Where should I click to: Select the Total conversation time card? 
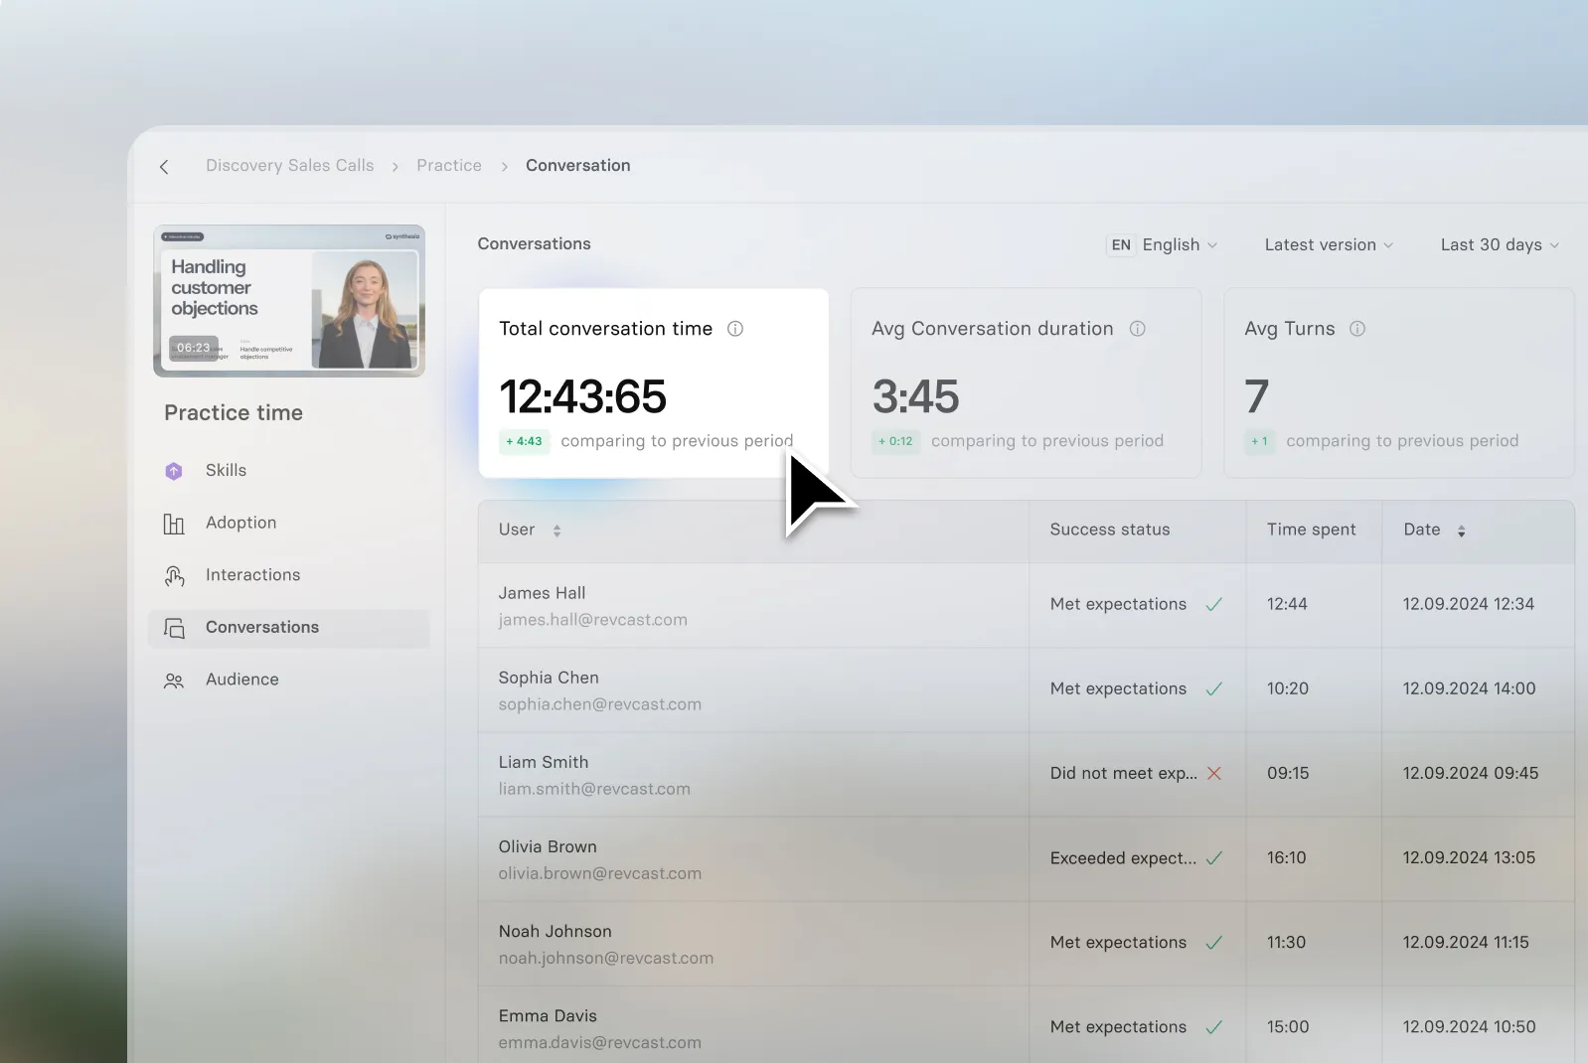coord(654,383)
